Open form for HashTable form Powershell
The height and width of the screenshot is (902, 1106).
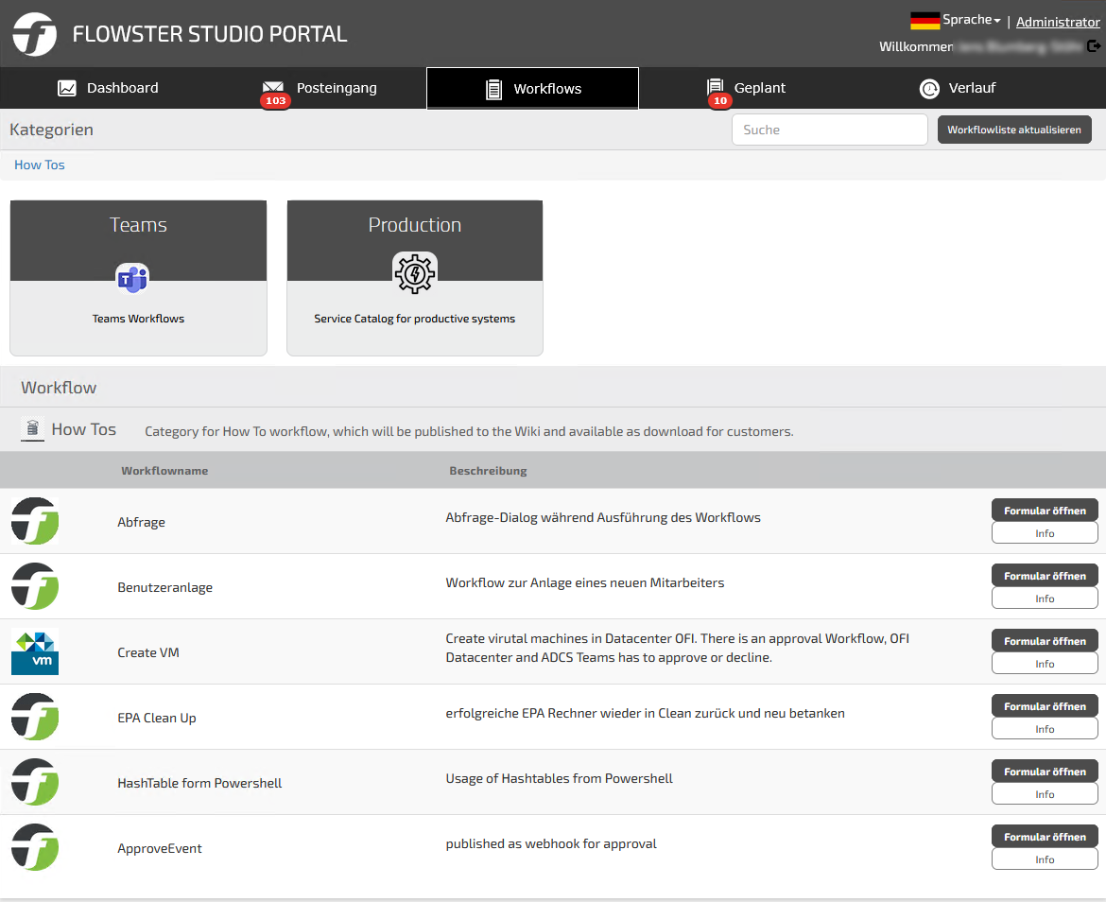tap(1045, 772)
